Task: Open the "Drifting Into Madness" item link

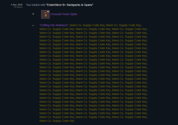Action: click(54, 25)
